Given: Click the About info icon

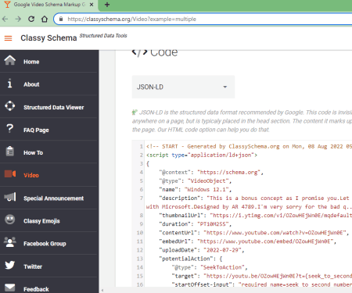Looking at the screenshot, I should click(x=9, y=84).
